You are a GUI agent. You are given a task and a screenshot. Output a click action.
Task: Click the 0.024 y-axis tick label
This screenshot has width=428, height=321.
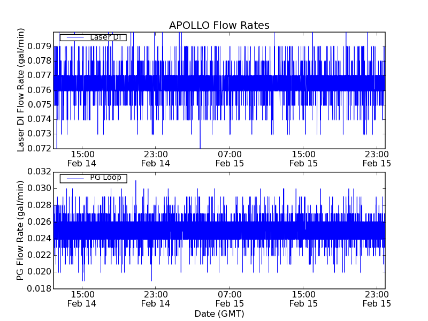point(39,239)
